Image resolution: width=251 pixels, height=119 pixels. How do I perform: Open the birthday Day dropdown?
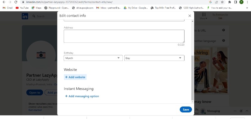coord(154,58)
